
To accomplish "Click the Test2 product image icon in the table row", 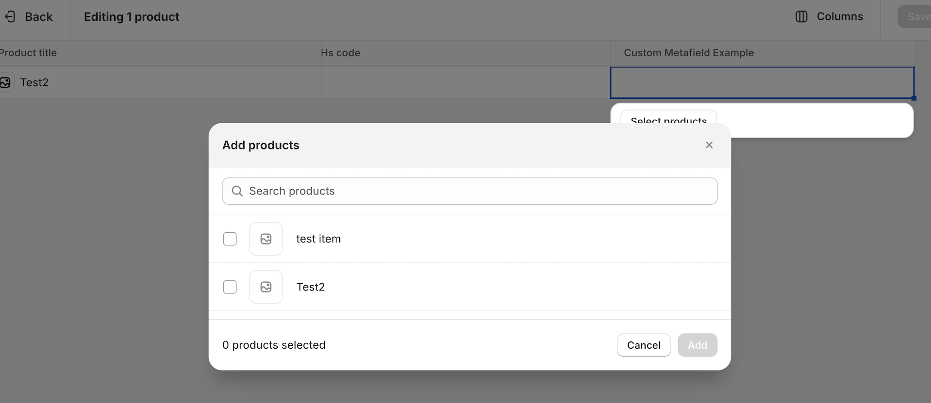I will (x=5, y=82).
